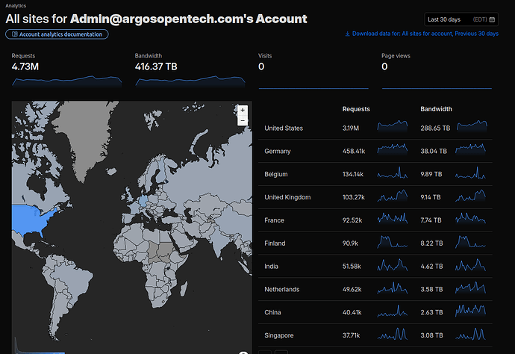
Task: Click the Finland requests sparkline
Action: [x=393, y=241]
